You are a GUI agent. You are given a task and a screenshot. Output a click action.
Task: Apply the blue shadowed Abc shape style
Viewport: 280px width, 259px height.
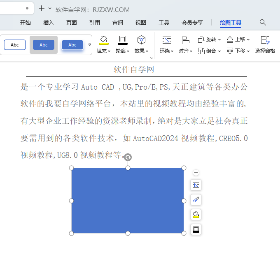tap(72, 45)
